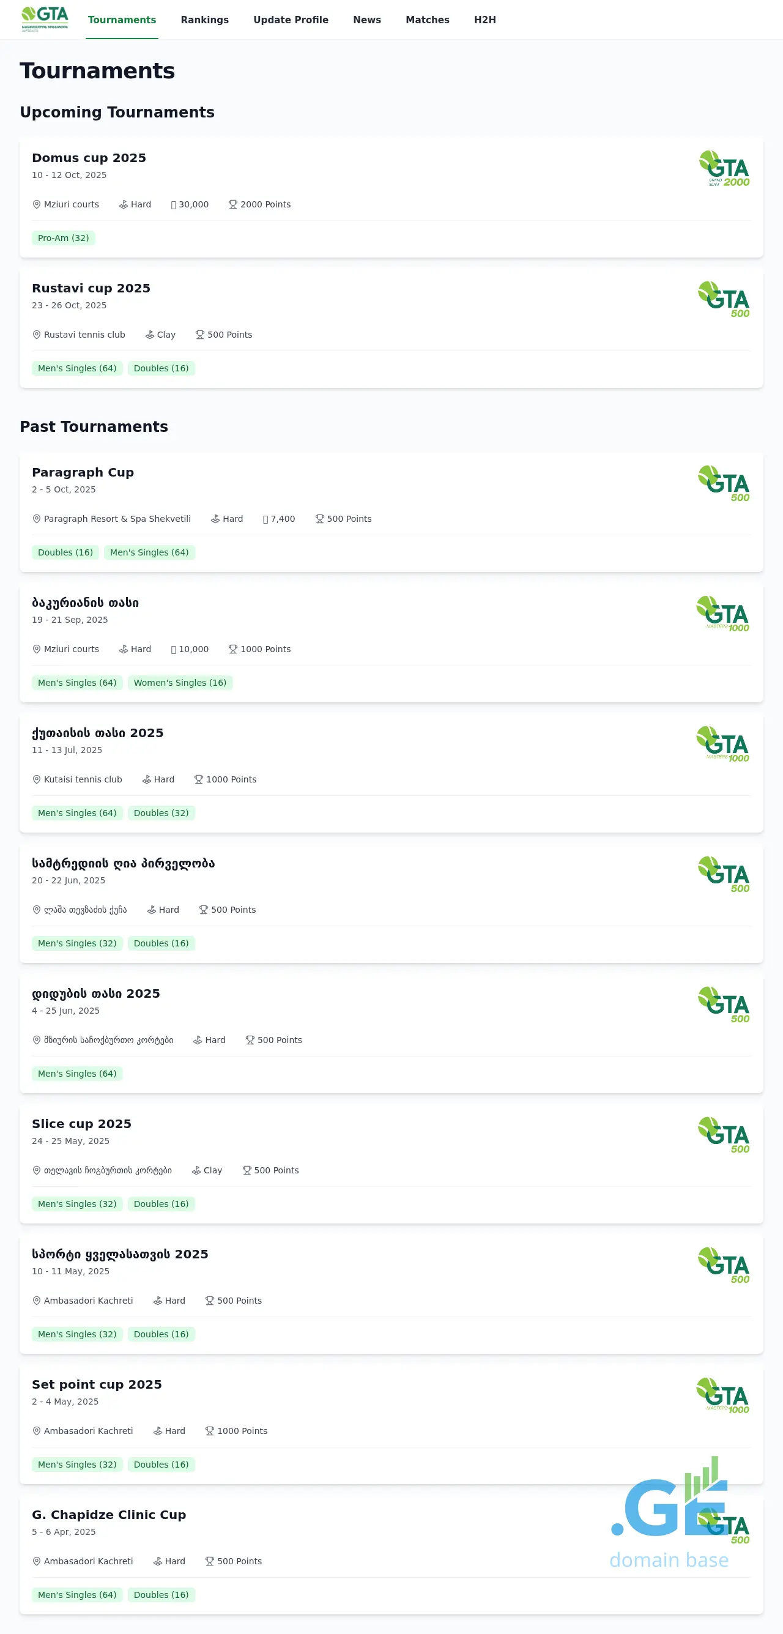This screenshot has width=783, height=1634.
Task: Click the GTA logo in navigation bar
Action: click(45, 19)
